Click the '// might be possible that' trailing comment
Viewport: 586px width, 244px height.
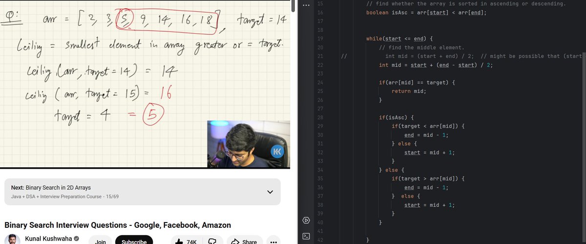[x=531, y=56]
